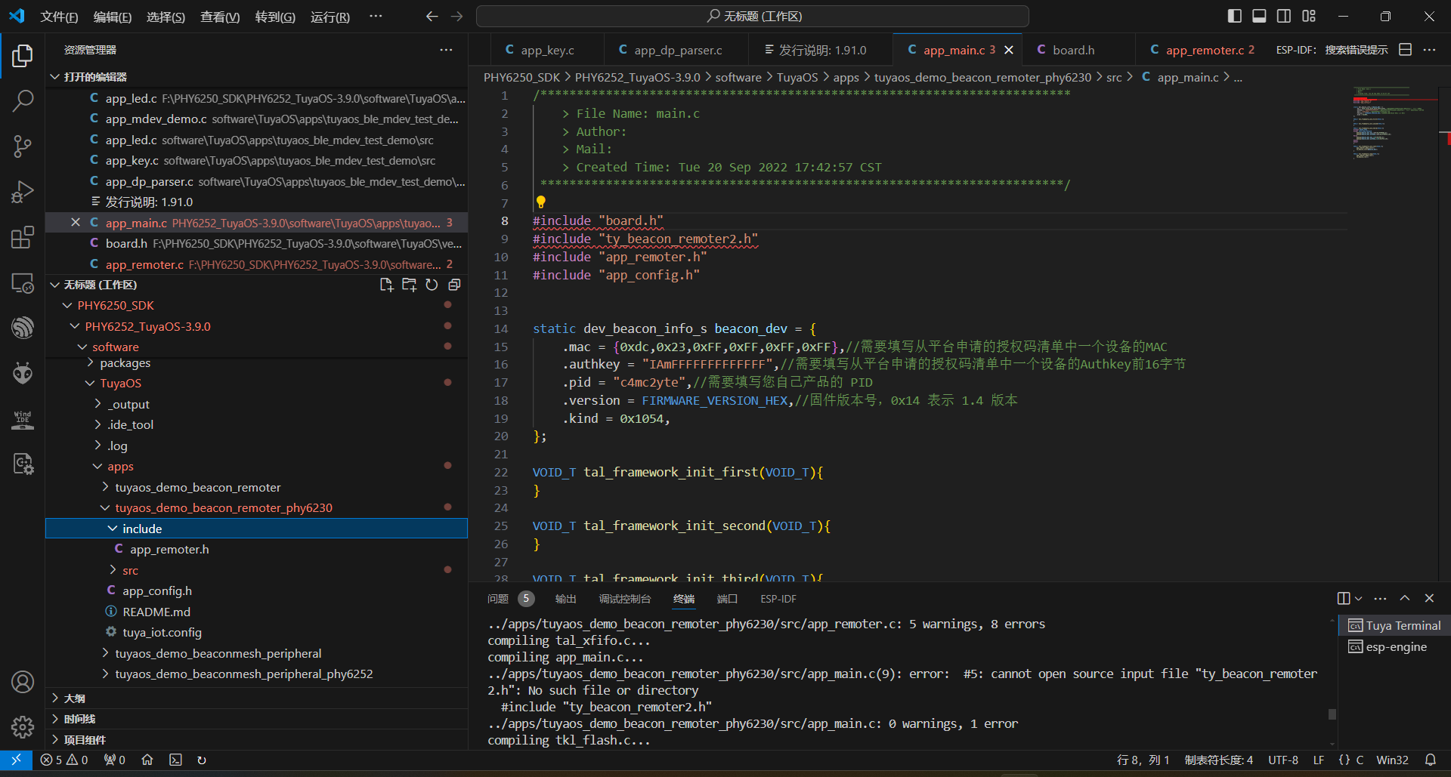Refresh the Explorer file tree
Viewport: 1451px width, 777px height.
(x=432, y=285)
